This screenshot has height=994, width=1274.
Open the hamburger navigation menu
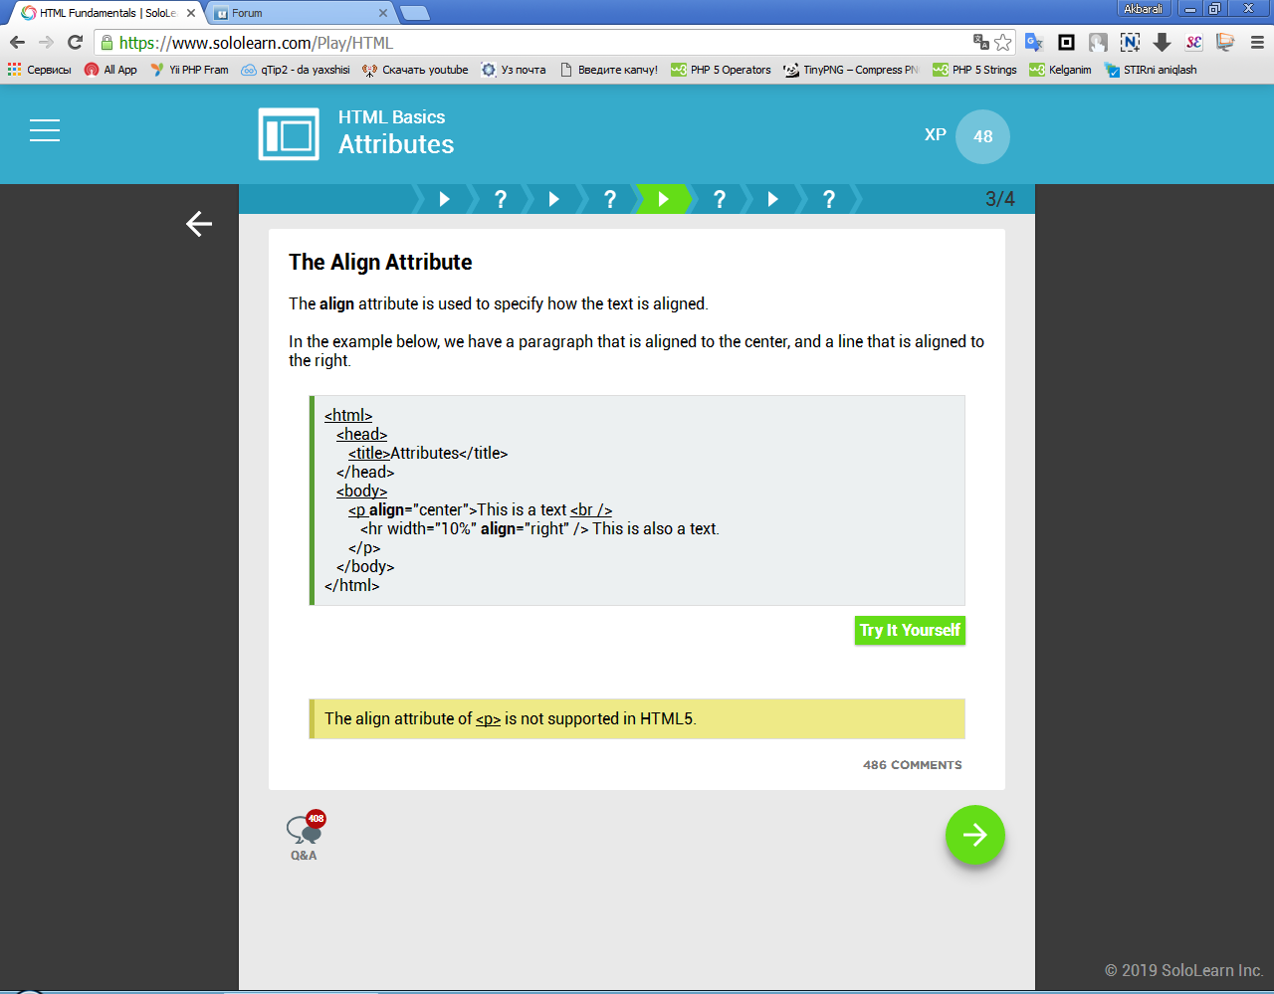(45, 130)
